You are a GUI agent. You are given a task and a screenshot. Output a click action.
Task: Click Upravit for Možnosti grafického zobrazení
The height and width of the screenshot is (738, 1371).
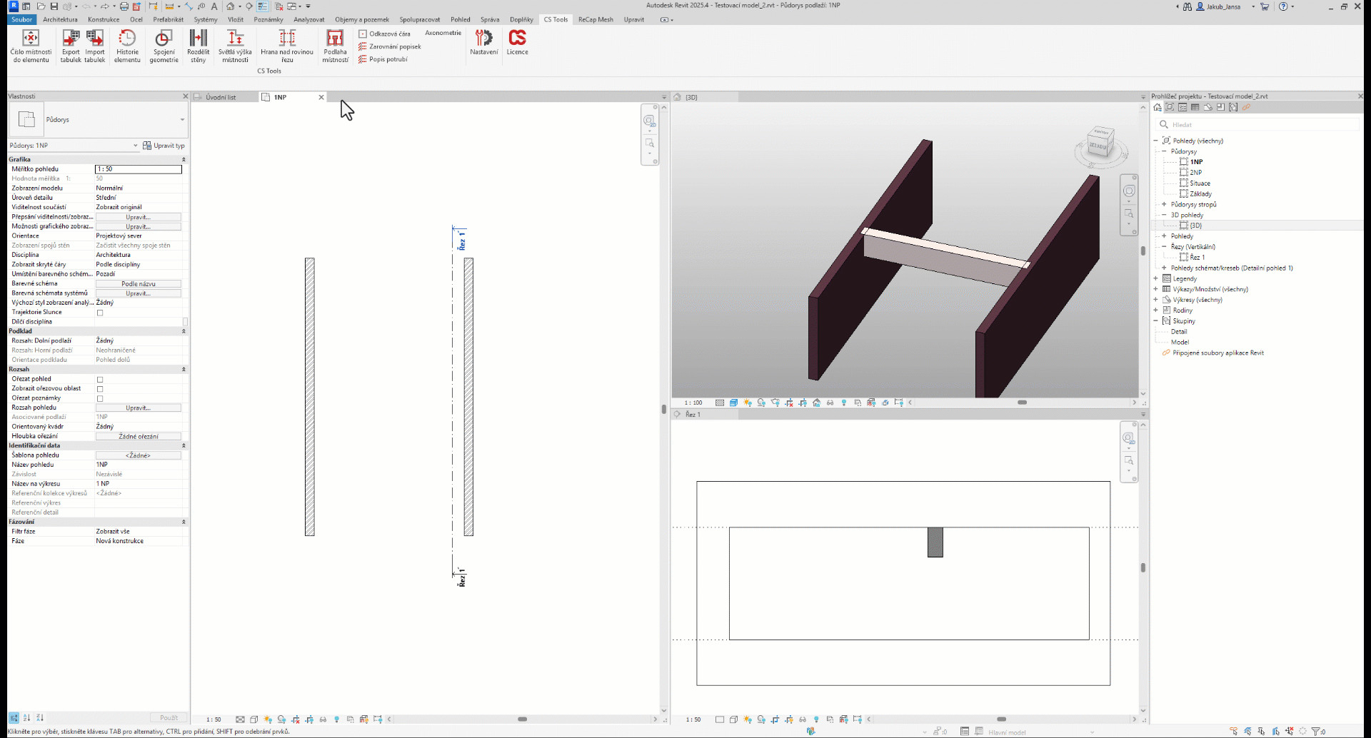pyautogui.click(x=139, y=227)
